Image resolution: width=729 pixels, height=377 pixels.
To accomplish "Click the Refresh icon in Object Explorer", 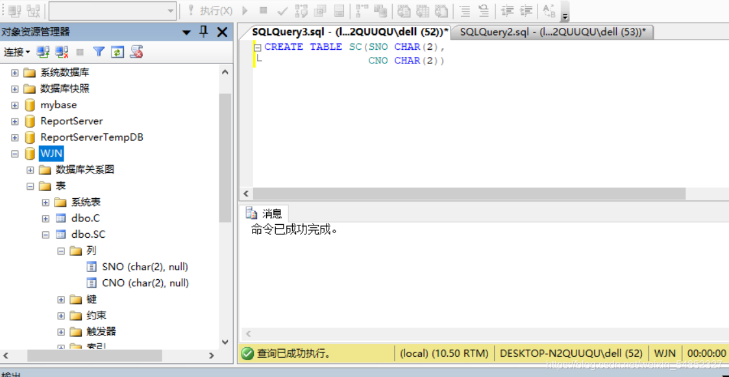I will [x=117, y=52].
